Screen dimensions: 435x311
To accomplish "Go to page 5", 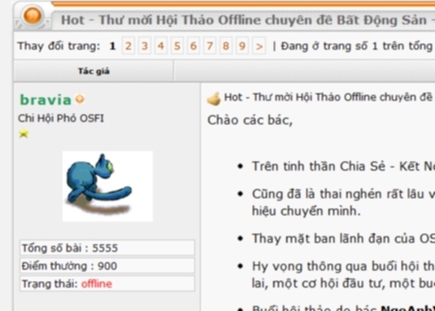I will (x=177, y=45).
